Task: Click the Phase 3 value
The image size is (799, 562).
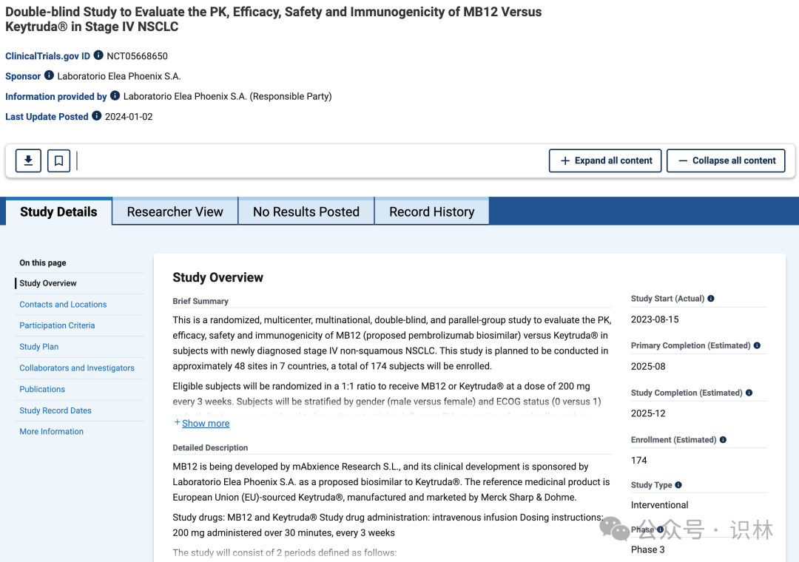Action: (647, 549)
